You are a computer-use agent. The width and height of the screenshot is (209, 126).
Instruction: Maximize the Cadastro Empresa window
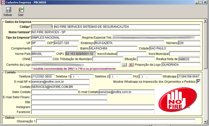(201, 3)
